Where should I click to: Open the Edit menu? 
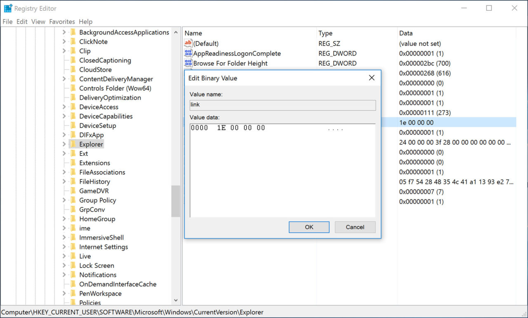22,21
